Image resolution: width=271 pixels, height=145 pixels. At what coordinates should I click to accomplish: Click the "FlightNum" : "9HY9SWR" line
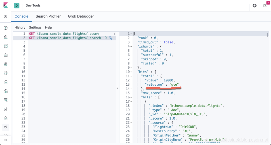[x=175, y=127]
